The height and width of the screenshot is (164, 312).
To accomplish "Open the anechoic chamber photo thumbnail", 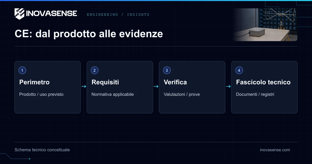I will click(265, 25).
